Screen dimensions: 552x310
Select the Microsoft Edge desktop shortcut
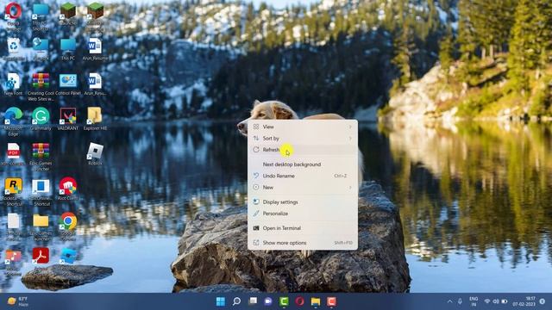coord(14,121)
